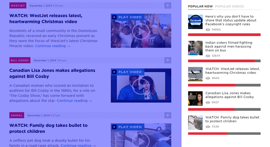Click the BILL COSBY category tag

tap(20, 60)
